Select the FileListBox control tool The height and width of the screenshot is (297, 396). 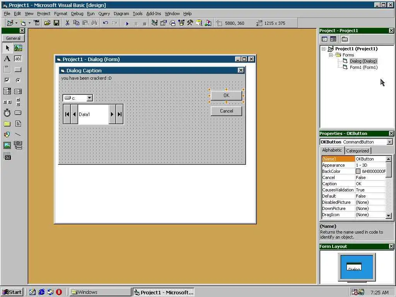pos(18,124)
